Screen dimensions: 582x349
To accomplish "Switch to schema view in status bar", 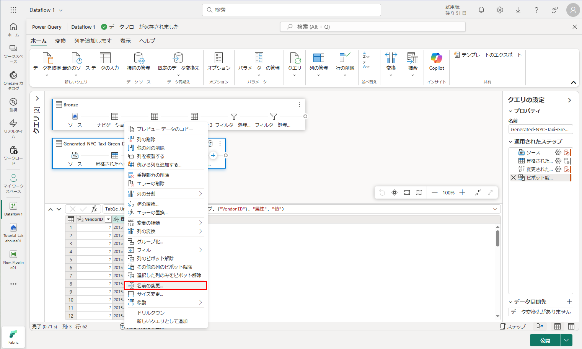I will 571,326.
